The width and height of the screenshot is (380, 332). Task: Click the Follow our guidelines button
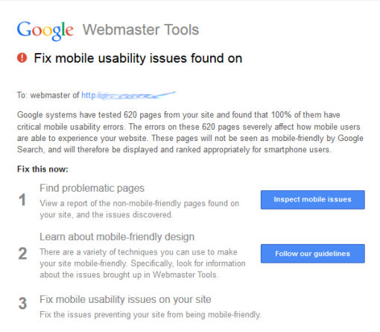pos(313,254)
